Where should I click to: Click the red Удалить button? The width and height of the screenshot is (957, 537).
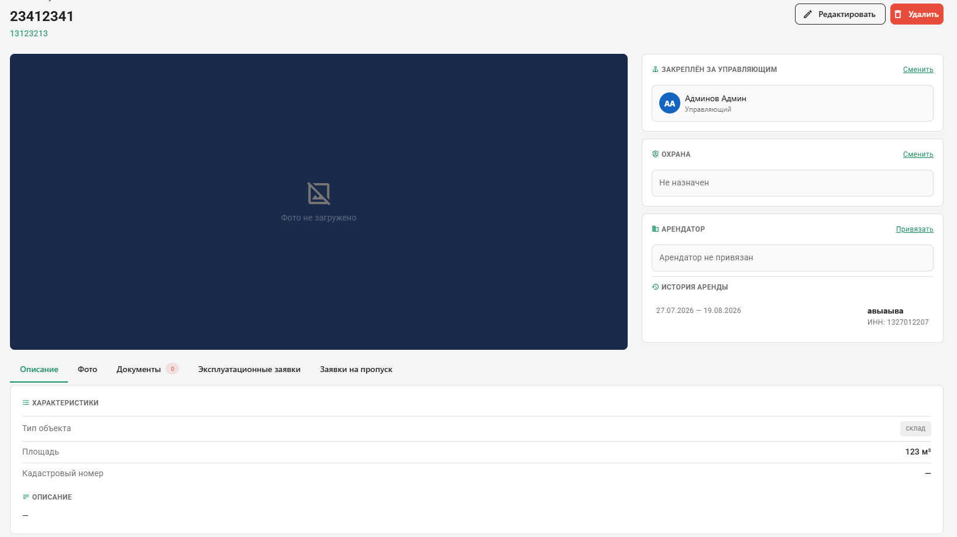(x=917, y=14)
